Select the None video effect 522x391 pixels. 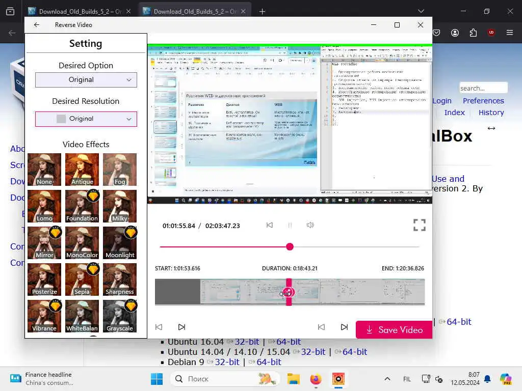tap(44, 169)
